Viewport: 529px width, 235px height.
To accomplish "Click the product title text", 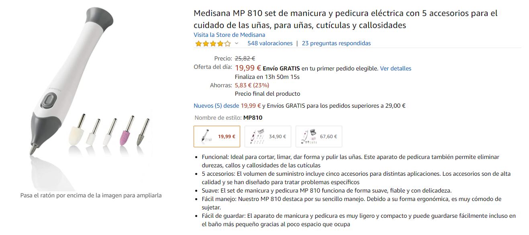I will pyautogui.click(x=345, y=19).
